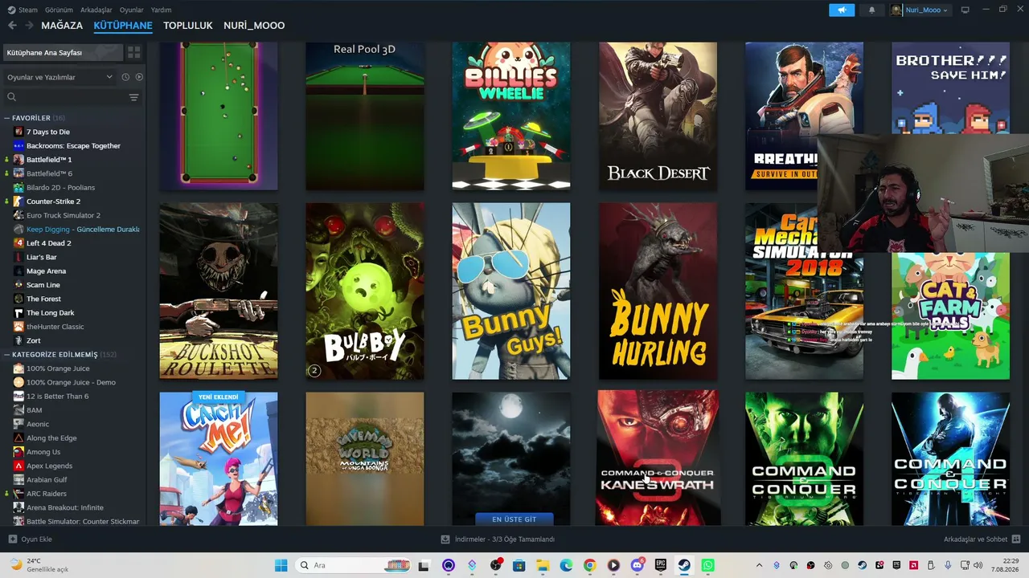The height and width of the screenshot is (578, 1029).
Task: Toggle the collections grid view icon
Action: point(134,52)
